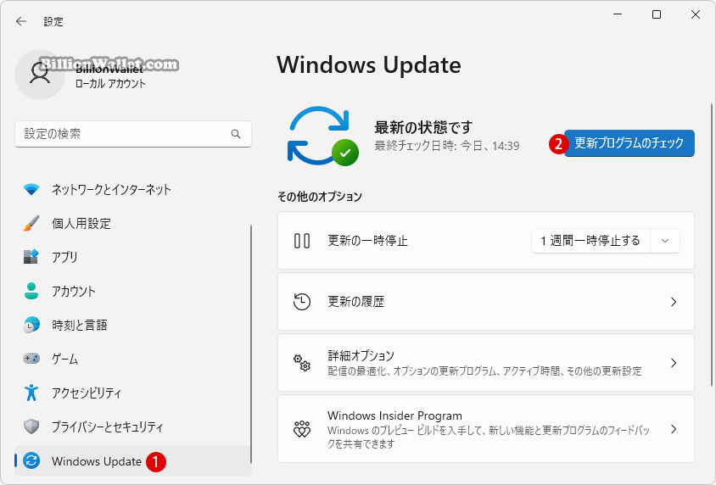The width and height of the screenshot is (716, 485).
Task: Click the Time and language globe icon
Action: (31, 325)
